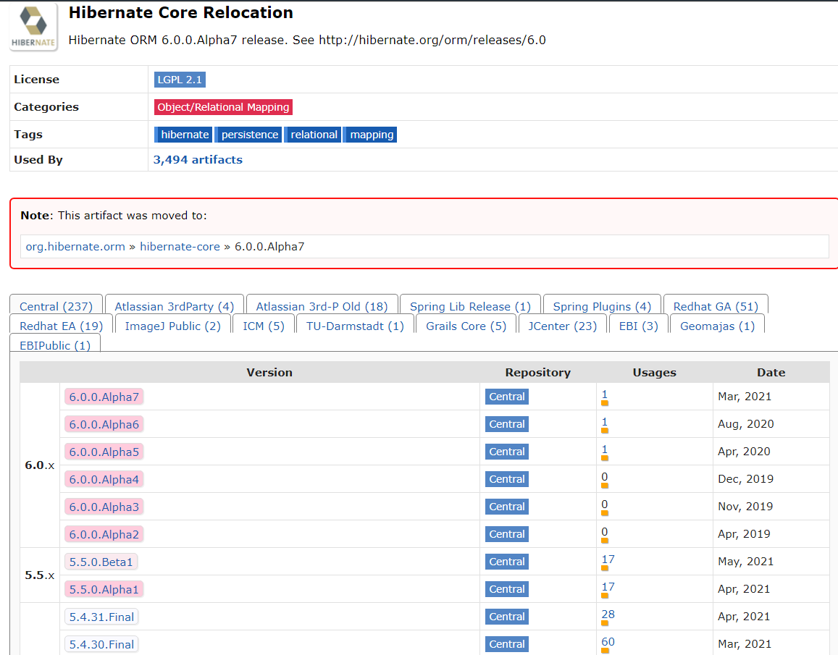Switch to Grails Core (5) tab
The width and height of the screenshot is (838, 655).
tap(466, 326)
